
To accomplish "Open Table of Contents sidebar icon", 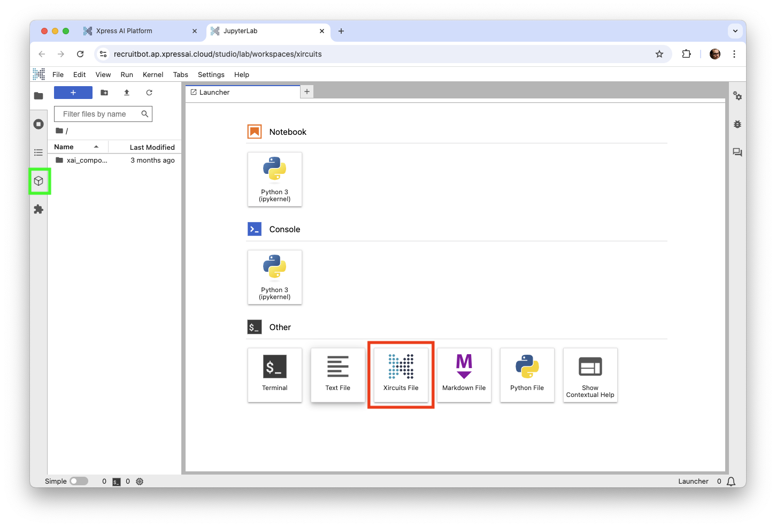I will point(39,152).
